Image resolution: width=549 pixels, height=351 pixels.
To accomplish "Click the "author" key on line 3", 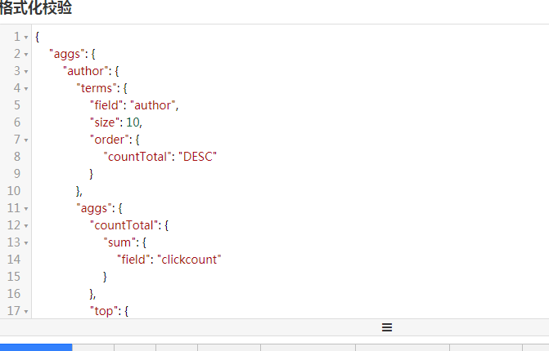I will click(x=85, y=71).
